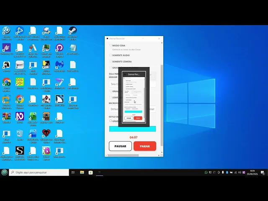Click the scroll up arrow in Eternal Recorder
The width and height of the screenshot is (268, 201).
(x=162, y=43)
